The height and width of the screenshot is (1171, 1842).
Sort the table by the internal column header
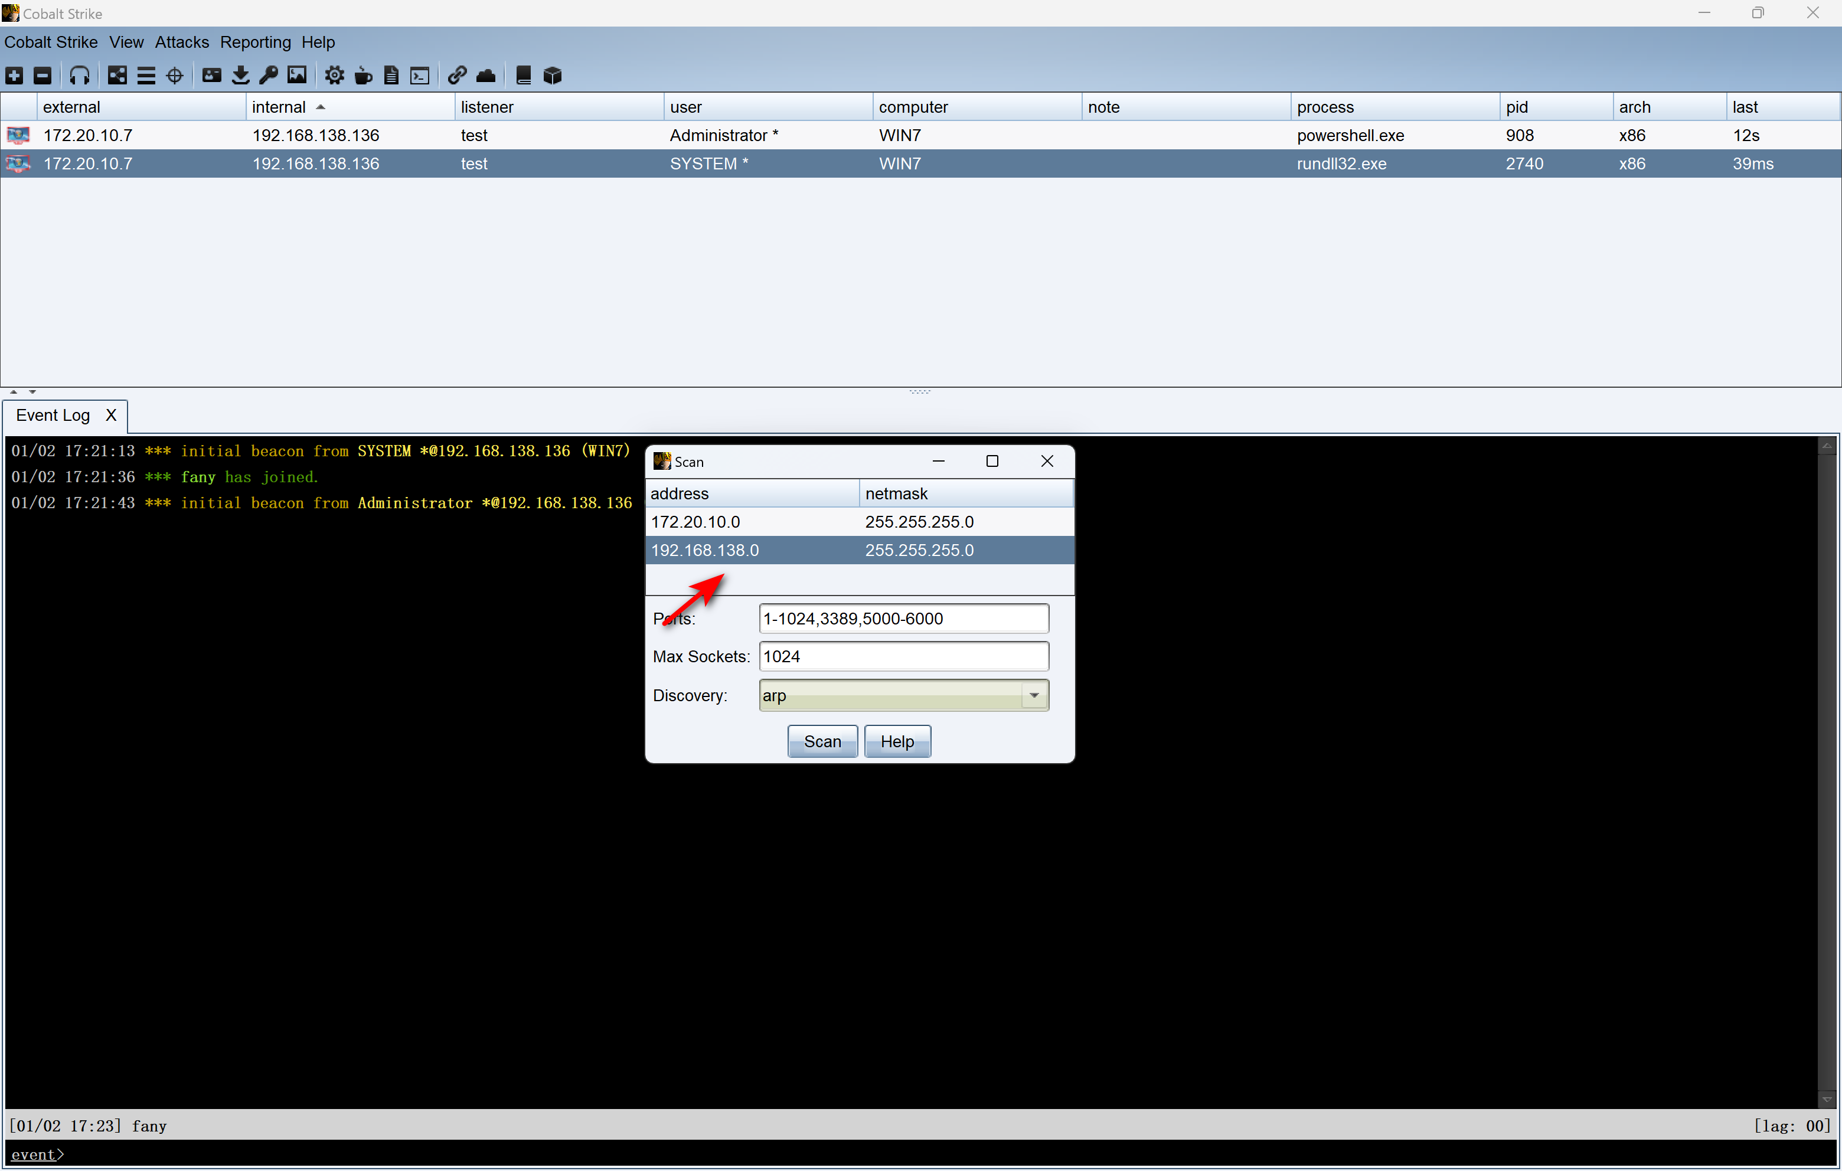coord(279,107)
